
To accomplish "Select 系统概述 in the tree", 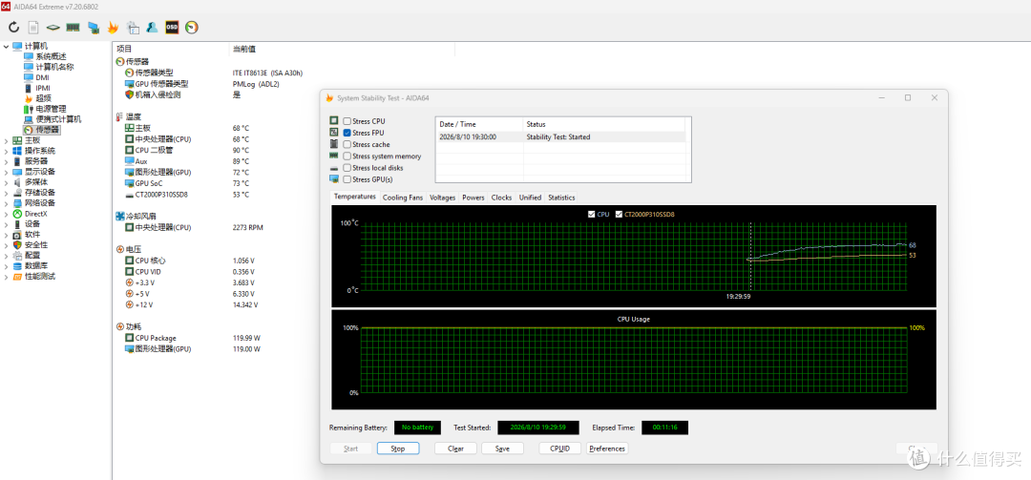I will click(51, 56).
